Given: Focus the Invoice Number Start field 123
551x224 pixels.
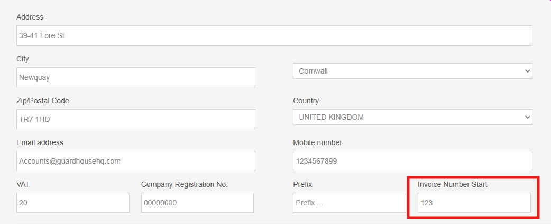Looking at the screenshot, I should [474, 203].
